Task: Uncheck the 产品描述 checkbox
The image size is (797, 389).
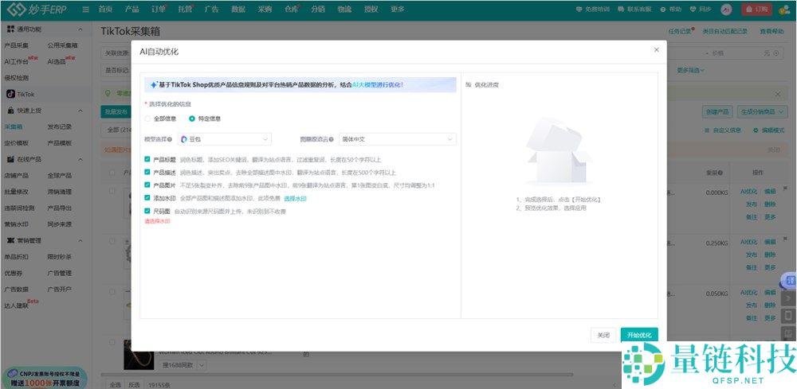Action: pyautogui.click(x=147, y=173)
